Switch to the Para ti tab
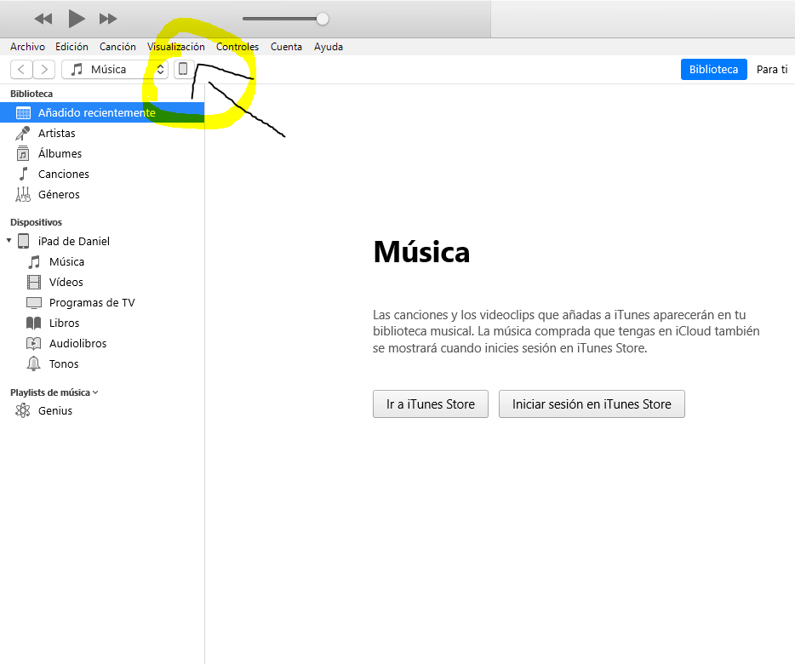The height and width of the screenshot is (664, 795). (x=772, y=70)
